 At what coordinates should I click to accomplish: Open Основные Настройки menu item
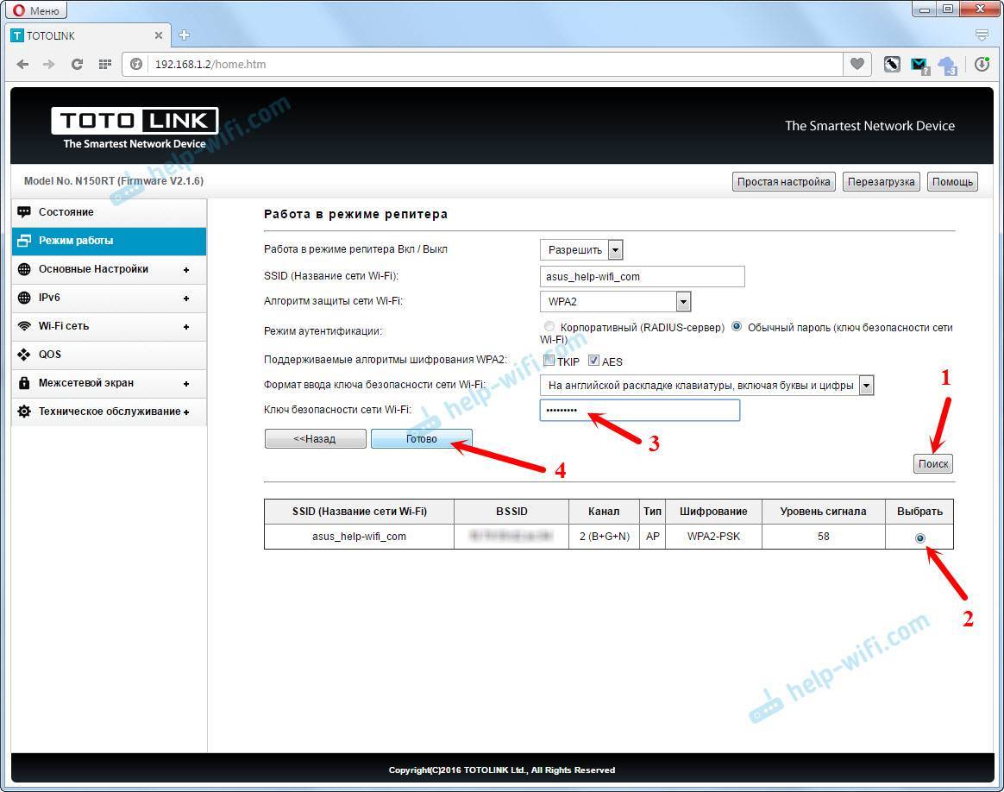click(109, 269)
